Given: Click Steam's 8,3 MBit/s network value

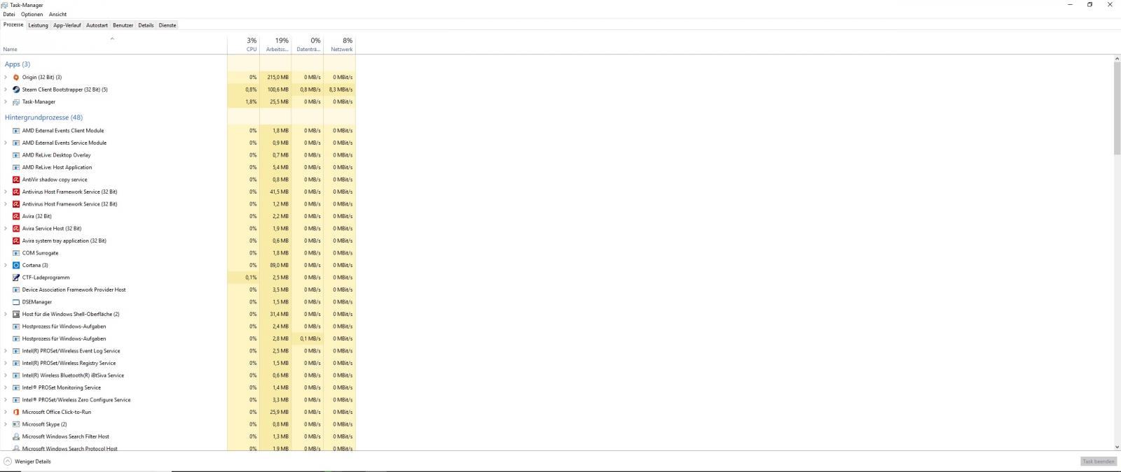Looking at the screenshot, I should click(341, 90).
